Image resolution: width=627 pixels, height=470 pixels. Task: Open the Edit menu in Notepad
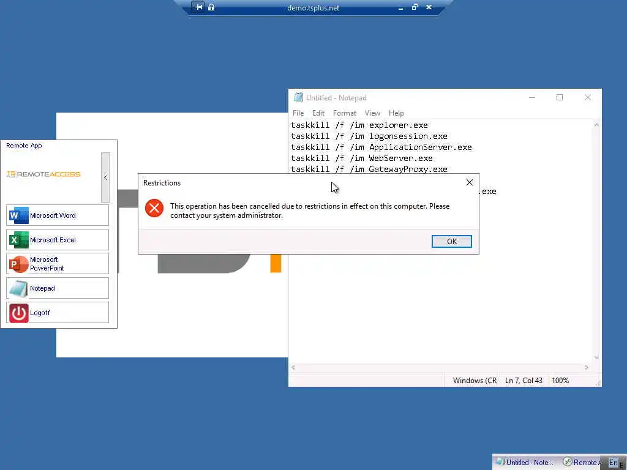point(318,113)
